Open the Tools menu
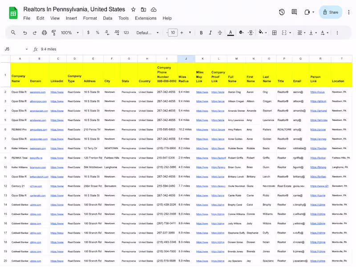Image resolution: width=356 pixels, height=267 pixels. point(124,18)
